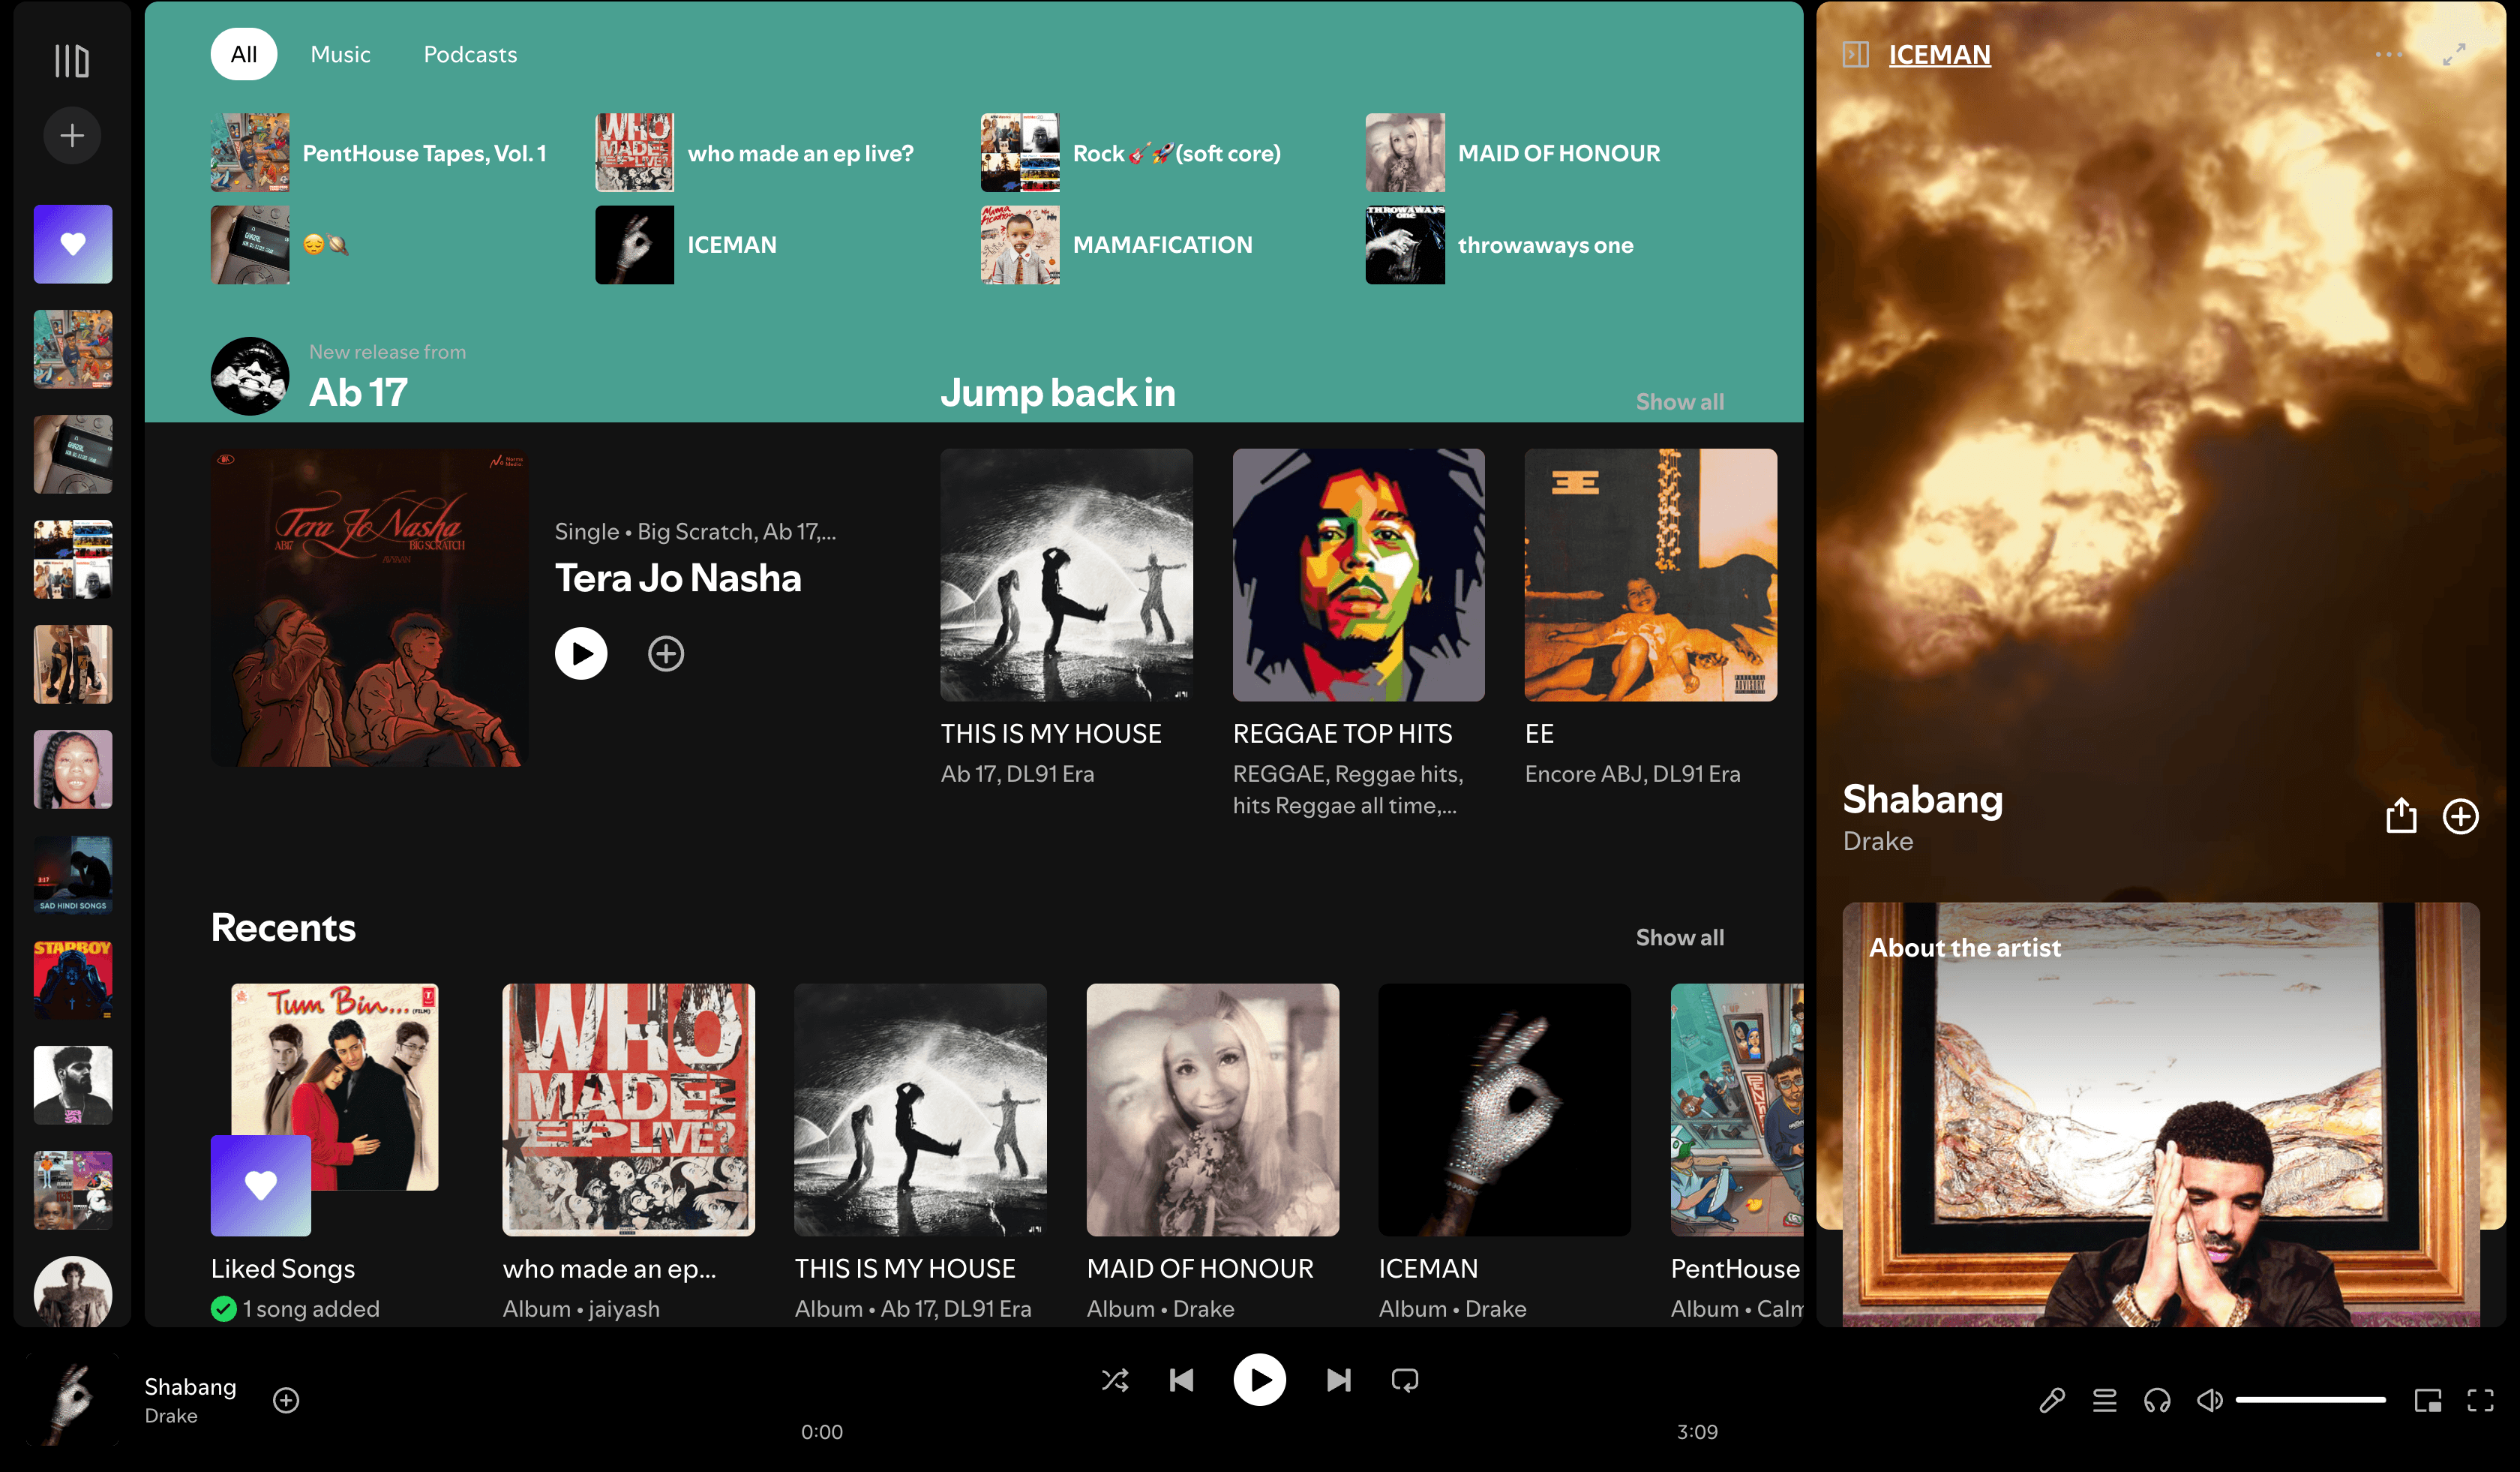Open Ab 17 artist avatar
This screenshot has width=2520, height=1472.
click(250, 376)
